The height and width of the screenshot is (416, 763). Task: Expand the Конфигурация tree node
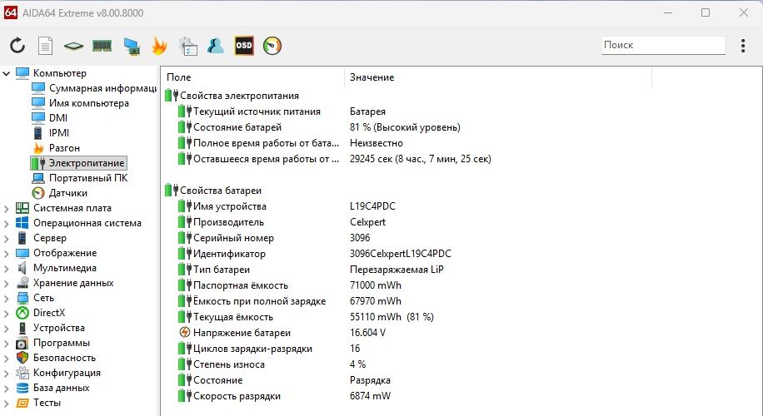click(7, 374)
